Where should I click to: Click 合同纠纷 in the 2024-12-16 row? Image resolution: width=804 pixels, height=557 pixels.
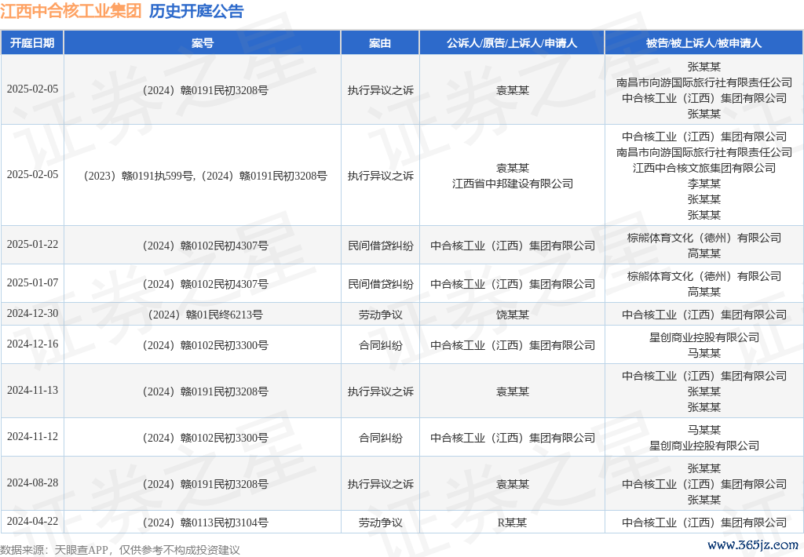[381, 345]
